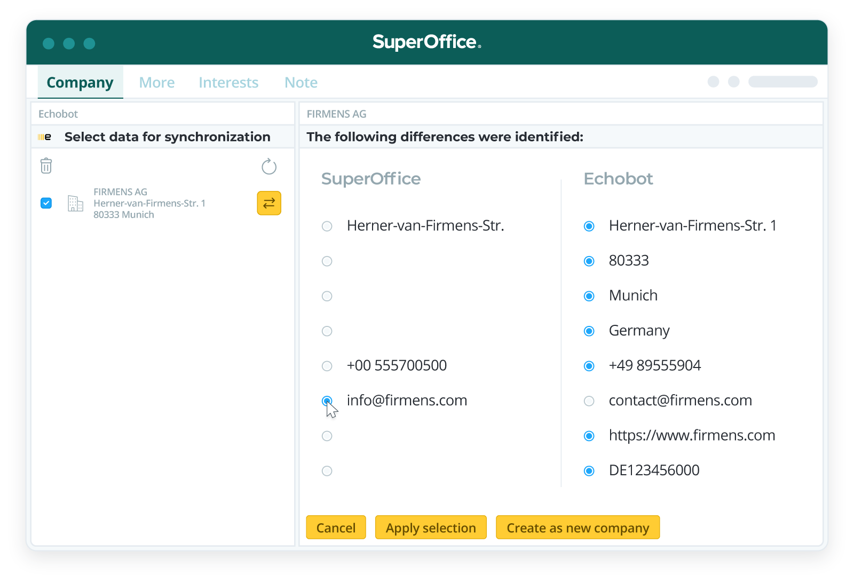Click the building icon beside FIRMENS AG
The width and height of the screenshot is (854, 583).
point(75,203)
